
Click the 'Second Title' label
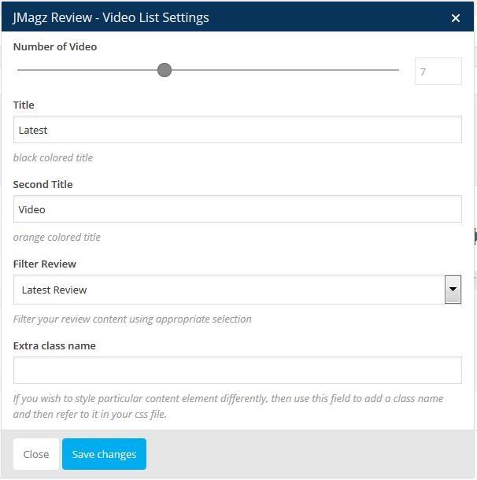43,185
